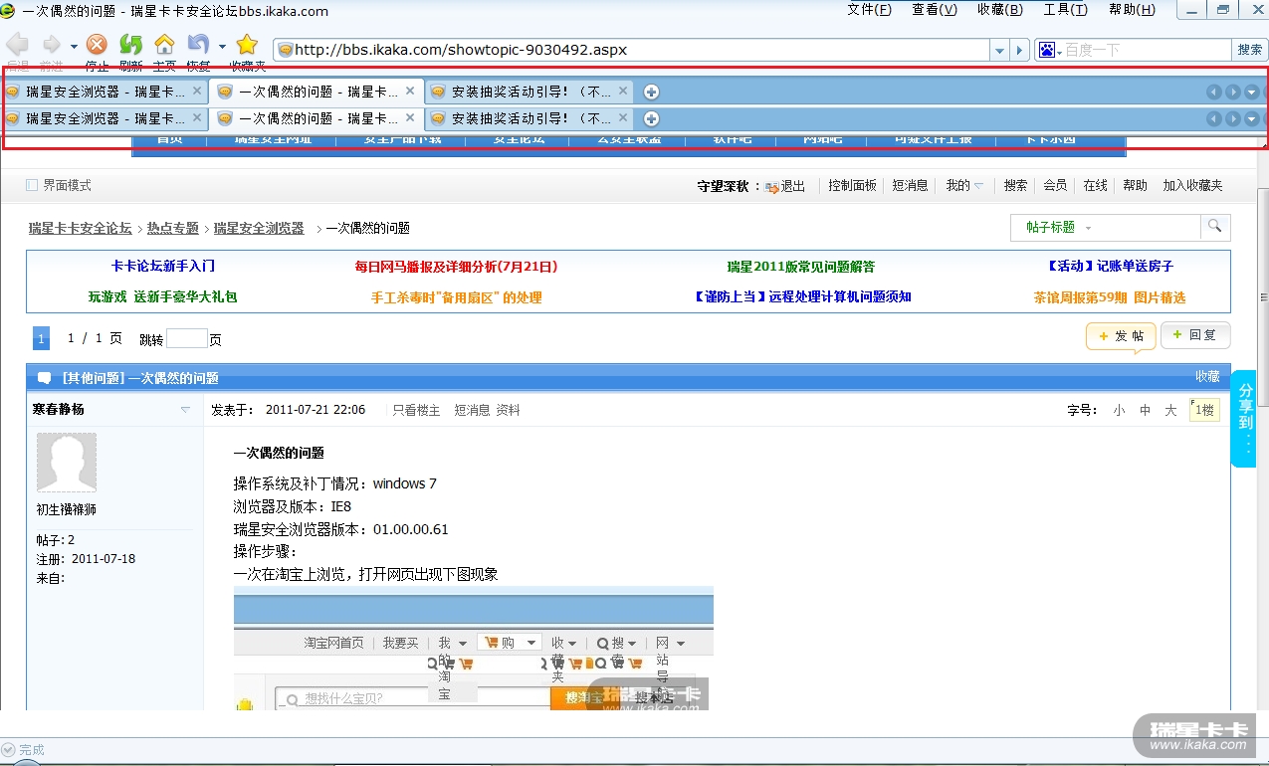Image resolution: width=1269 pixels, height=766 pixels.
Task: Click breadcrumb 瑞星安全浏览器
Action: [259, 228]
